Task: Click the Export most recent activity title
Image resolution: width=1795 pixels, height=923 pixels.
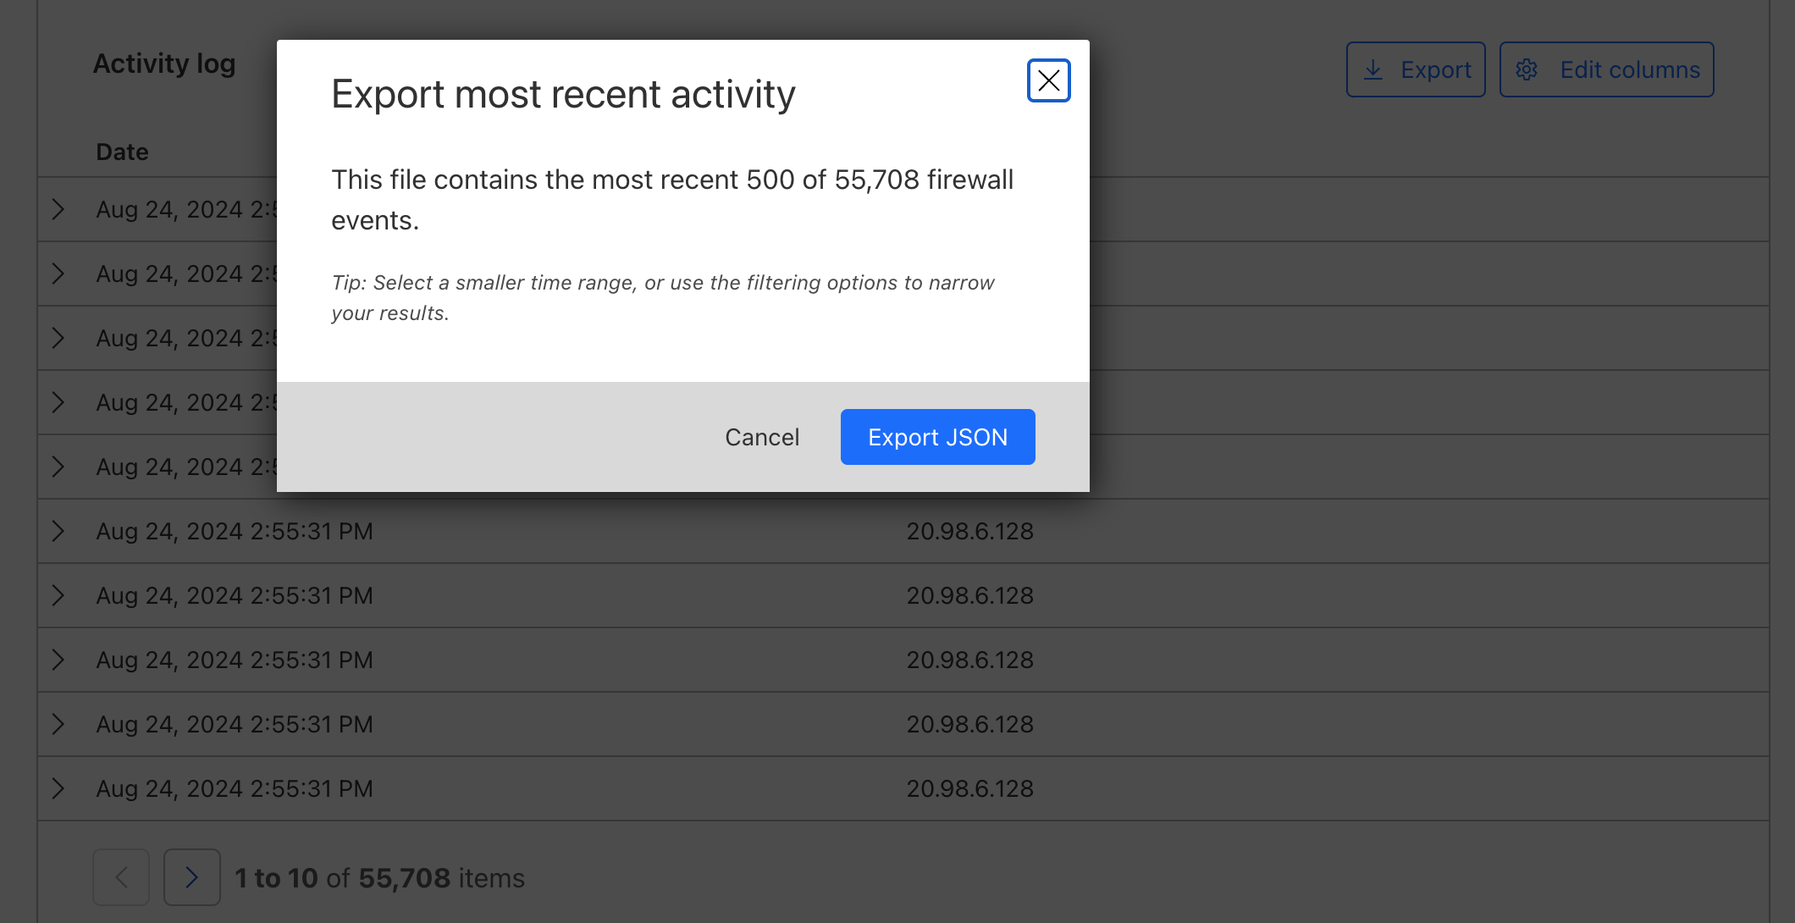Action: 563,94
